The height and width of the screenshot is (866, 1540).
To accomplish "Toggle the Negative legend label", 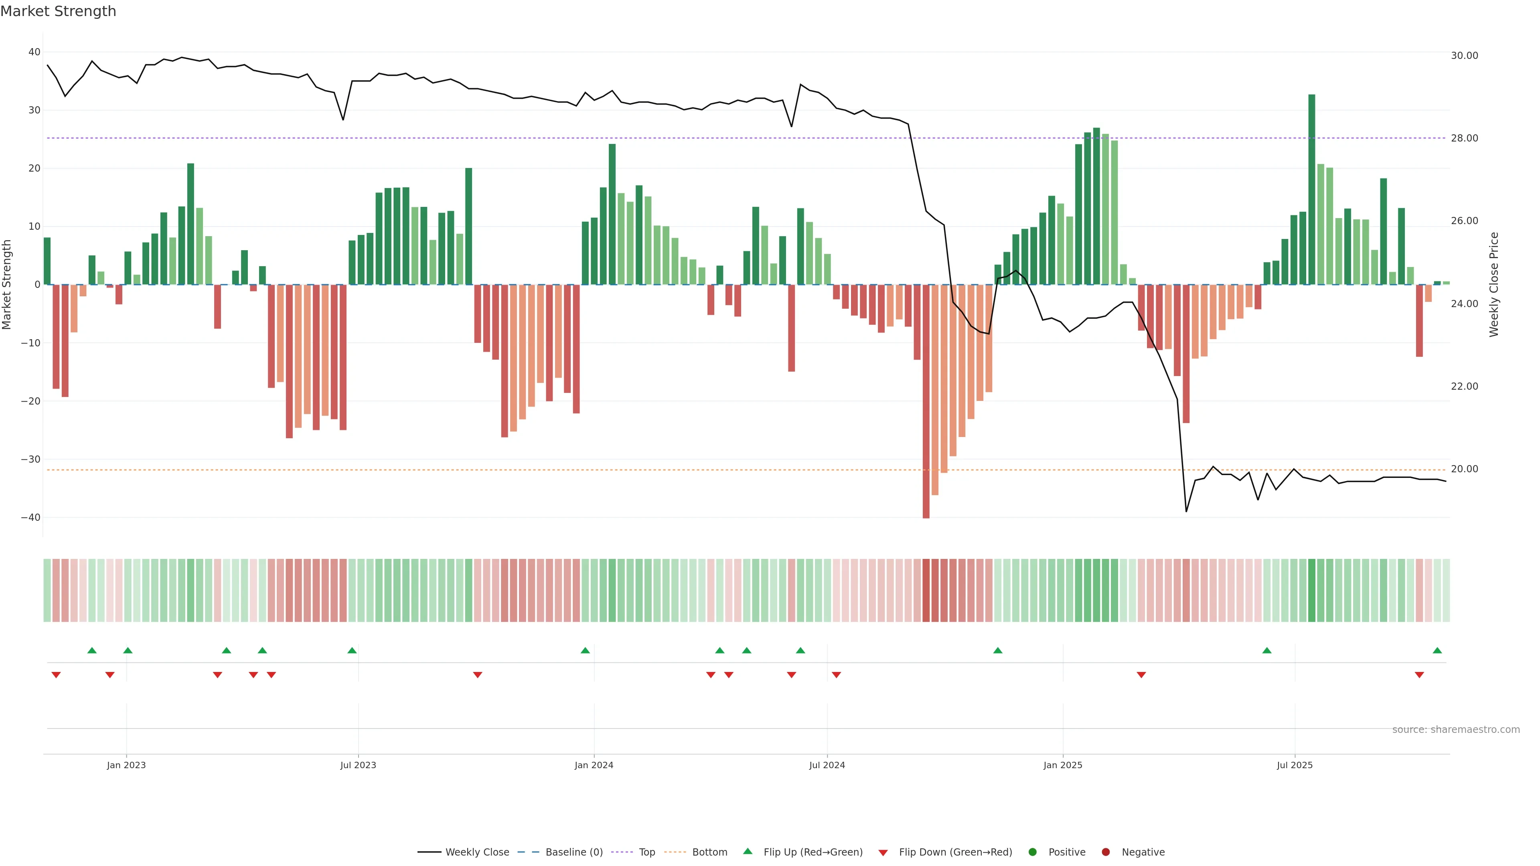I will (x=1143, y=852).
